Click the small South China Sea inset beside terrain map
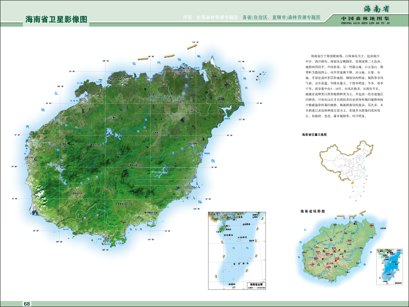This screenshot has height=307, width=409. pyautogui.click(x=389, y=267)
